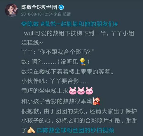Open the 陈数全球粉丝团 account name
Image resolution: width=143 pixels, height=136 pixels.
[39, 7]
